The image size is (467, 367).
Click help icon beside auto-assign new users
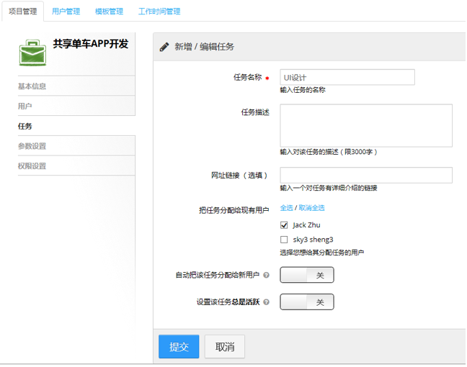point(266,275)
